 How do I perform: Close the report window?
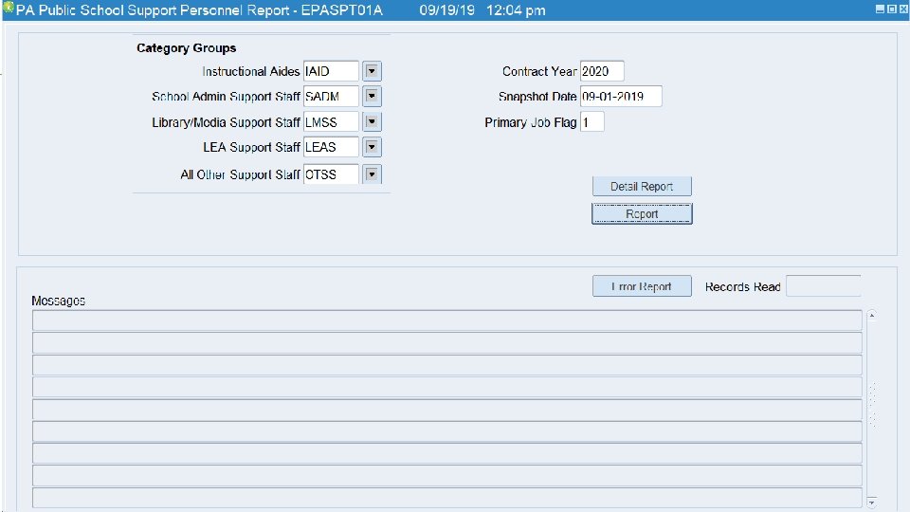pyautogui.click(x=903, y=9)
